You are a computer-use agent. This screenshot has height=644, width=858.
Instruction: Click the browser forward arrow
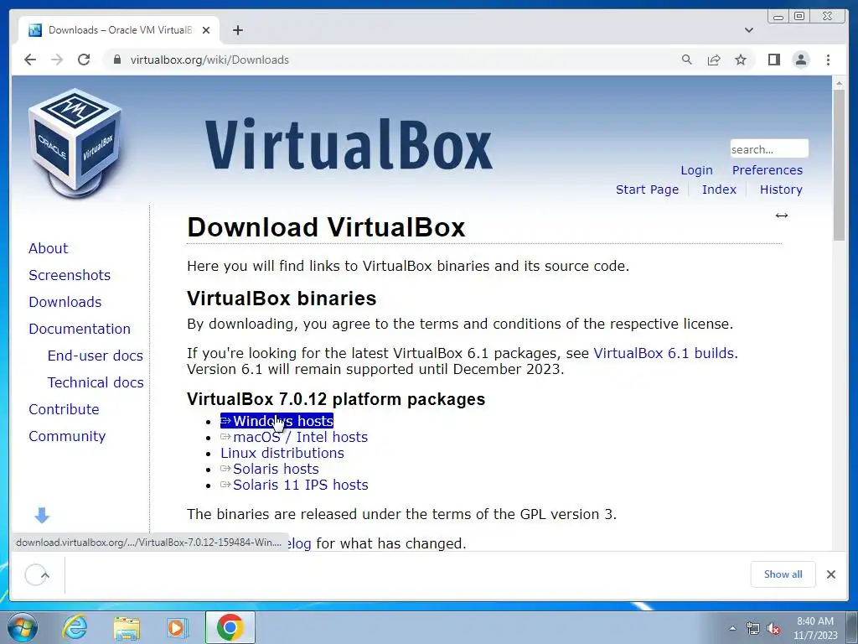click(x=57, y=60)
